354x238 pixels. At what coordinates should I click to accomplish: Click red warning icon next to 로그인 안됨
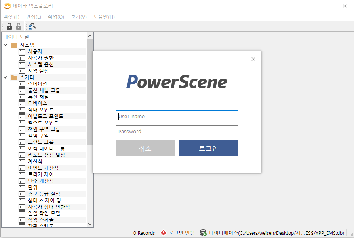[x=163, y=233]
